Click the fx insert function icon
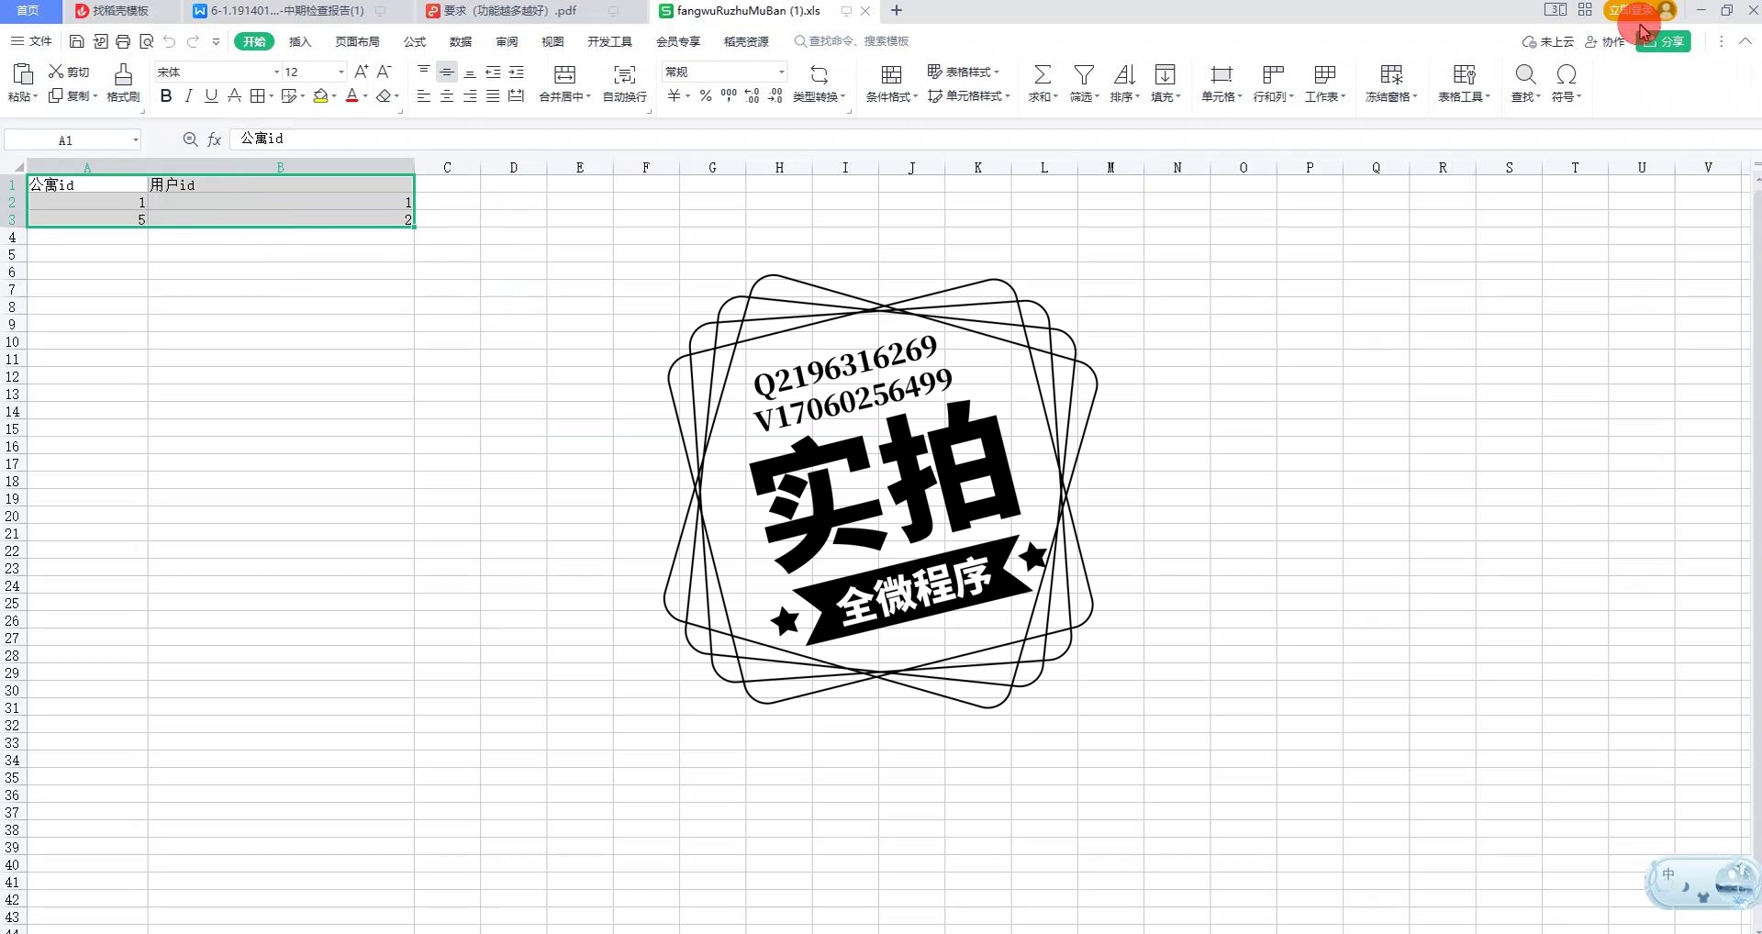Viewport: 1762px width, 934px height. click(215, 139)
